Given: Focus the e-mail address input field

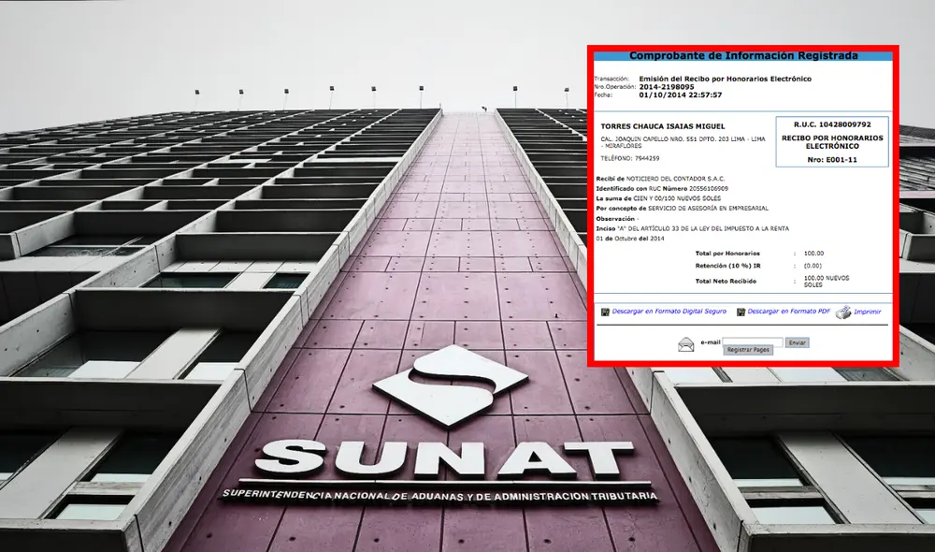Looking at the screenshot, I should tap(752, 342).
